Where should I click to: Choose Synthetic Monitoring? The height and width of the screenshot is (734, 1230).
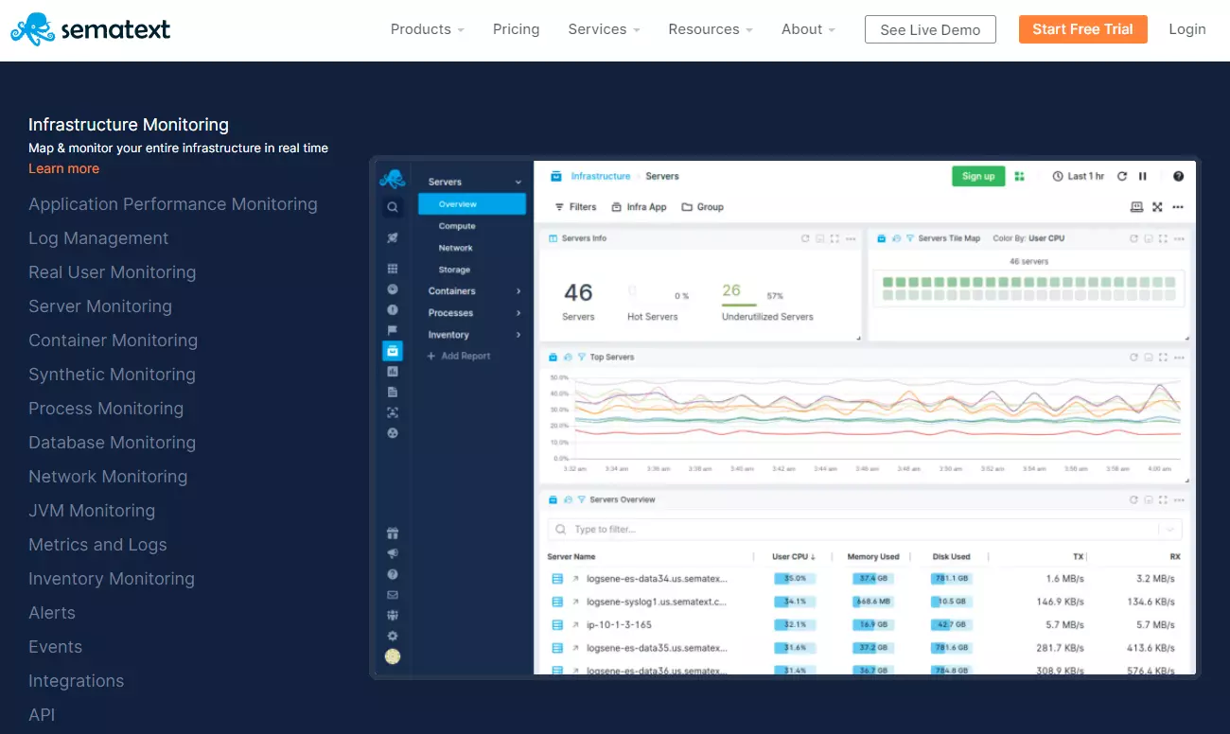pyautogui.click(x=112, y=375)
